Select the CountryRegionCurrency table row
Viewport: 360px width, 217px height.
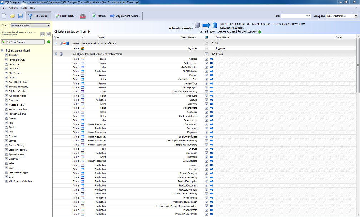(204, 92)
